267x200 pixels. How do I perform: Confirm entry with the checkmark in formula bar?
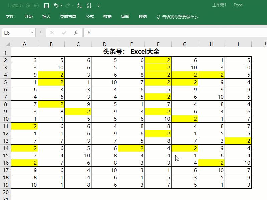click(x=64, y=33)
